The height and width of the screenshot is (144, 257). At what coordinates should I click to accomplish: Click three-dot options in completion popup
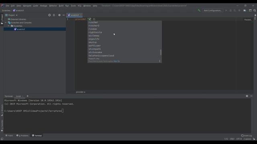(159, 61)
